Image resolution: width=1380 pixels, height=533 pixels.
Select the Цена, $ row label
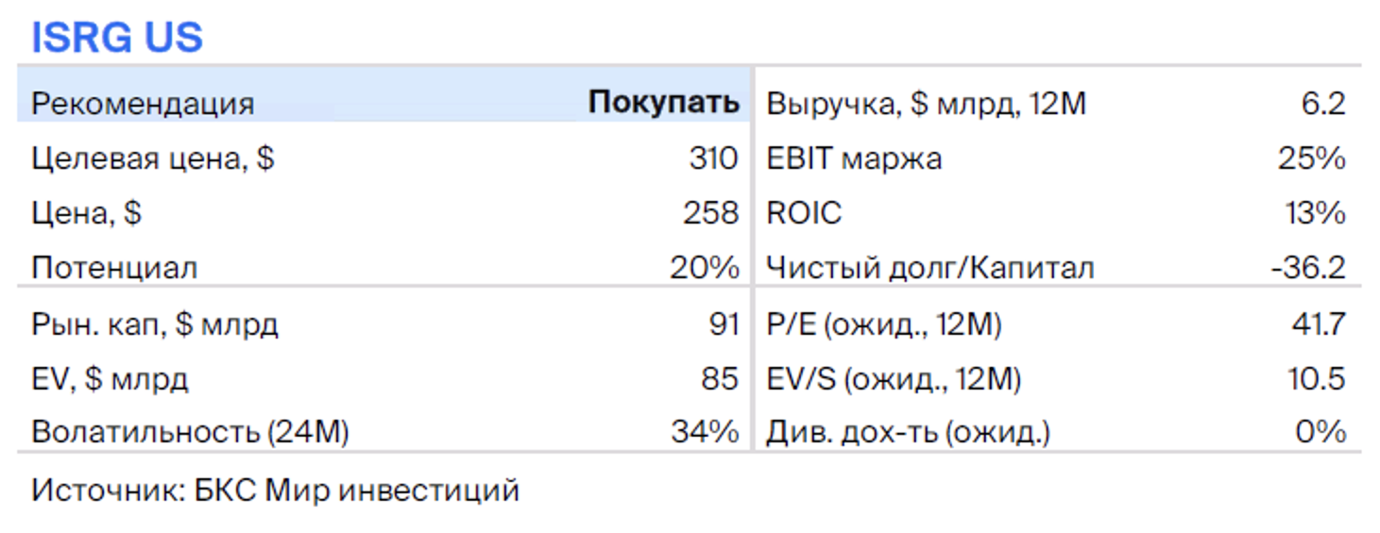coord(86,213)
